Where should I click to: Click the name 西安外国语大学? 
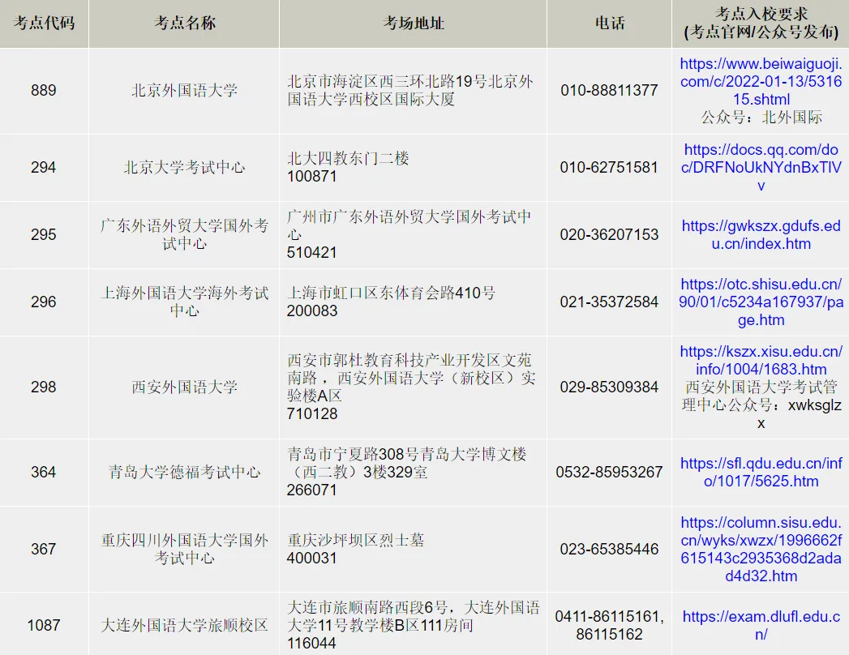185,387
